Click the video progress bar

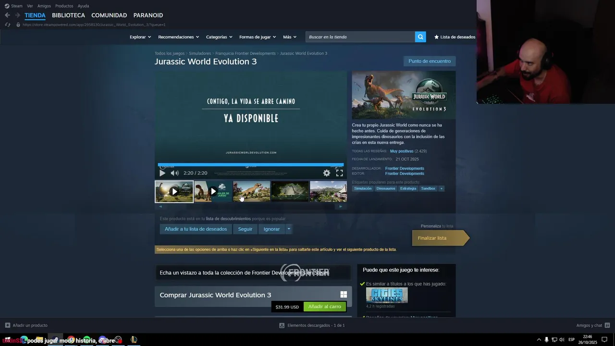click(251, 164)
